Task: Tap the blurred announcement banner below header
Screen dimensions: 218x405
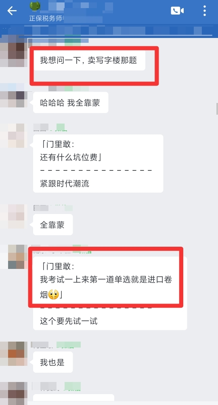Action: [109, 31]
